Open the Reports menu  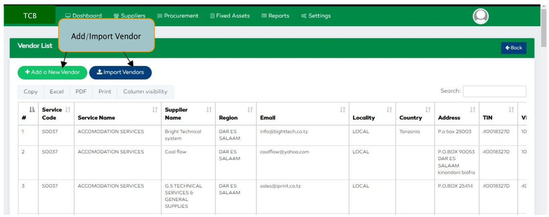tap(275, 16)
